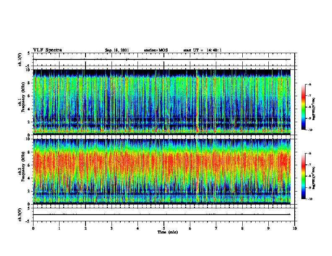
Task: Click the "-6" value on ch.1 color scale
Action: coord(309,84)
